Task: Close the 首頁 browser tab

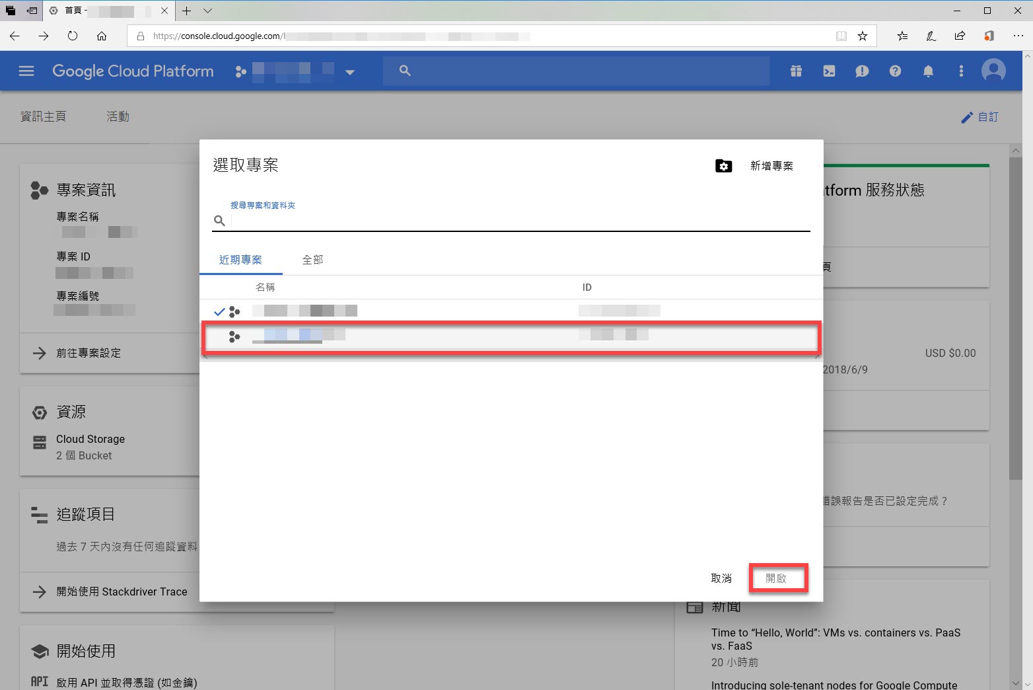Action: [x=164, y=11]
